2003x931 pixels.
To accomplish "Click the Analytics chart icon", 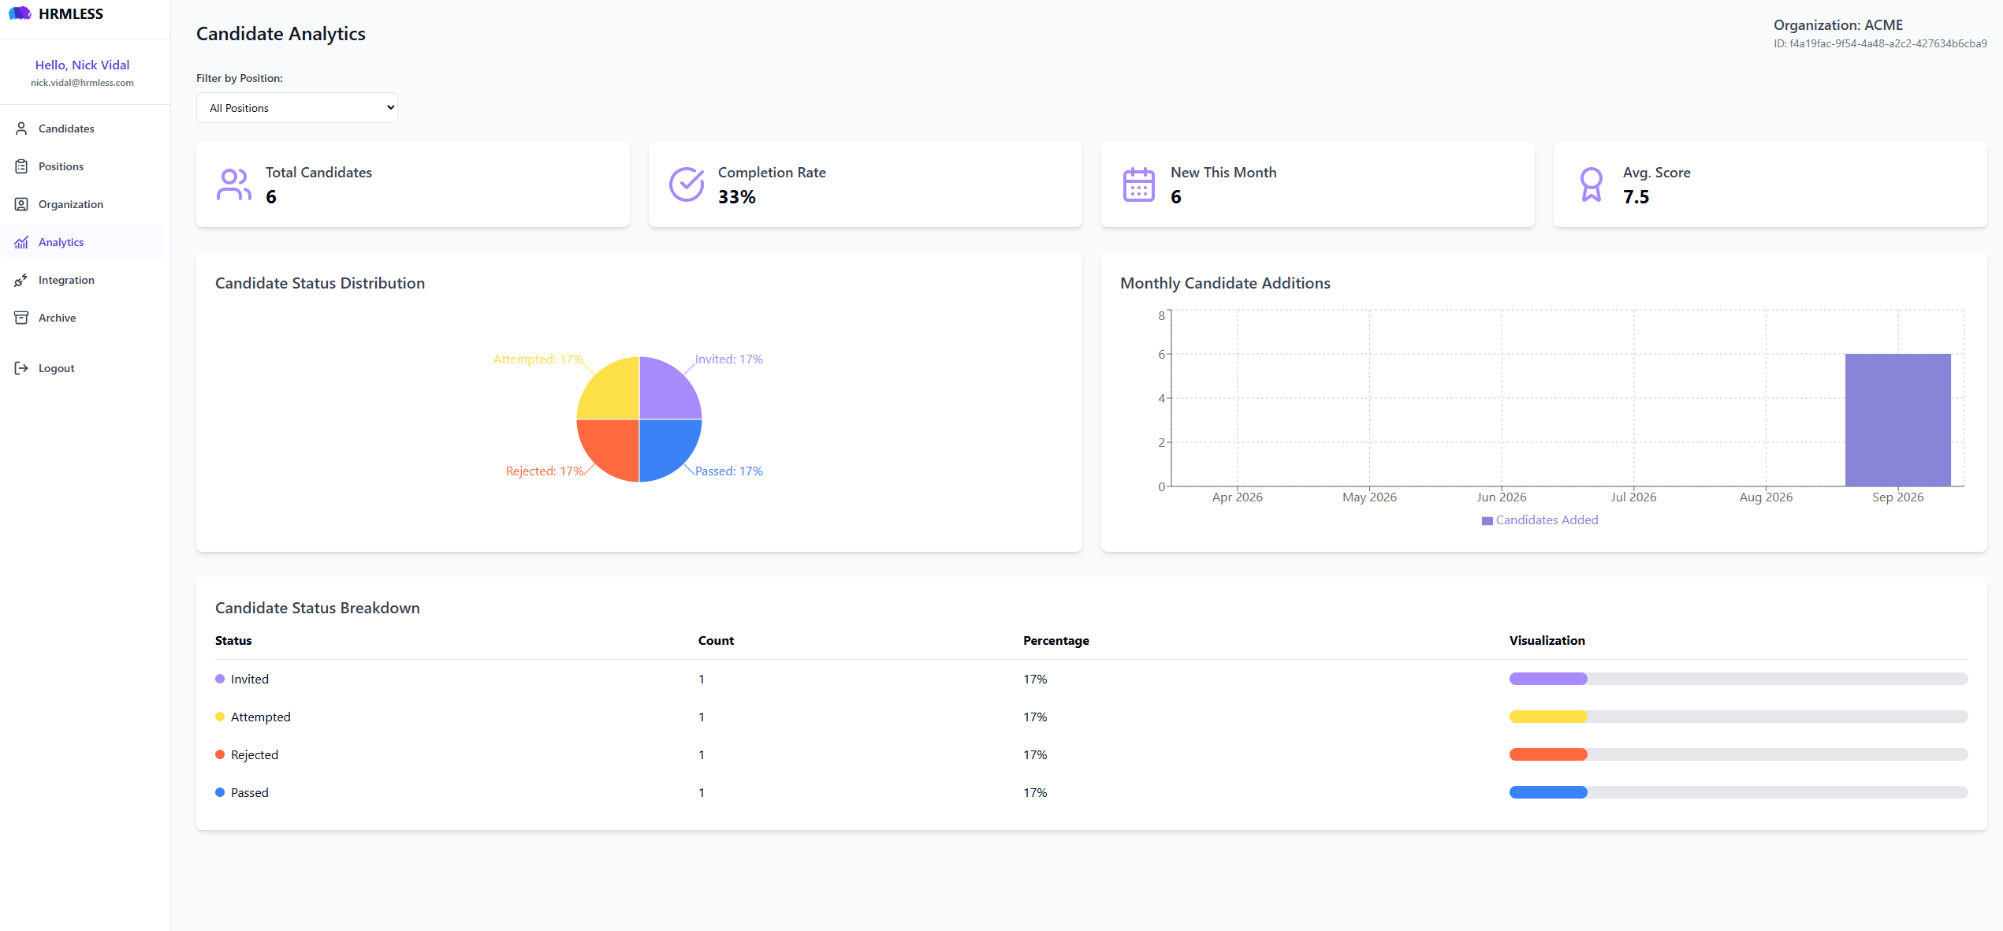I will point(21,242).
